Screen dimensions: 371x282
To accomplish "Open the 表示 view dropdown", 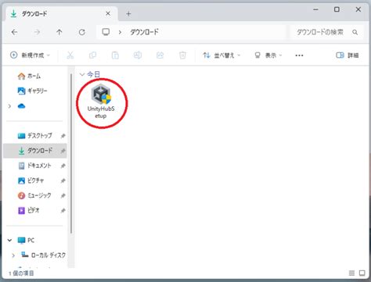I will (x=268, y=55).
